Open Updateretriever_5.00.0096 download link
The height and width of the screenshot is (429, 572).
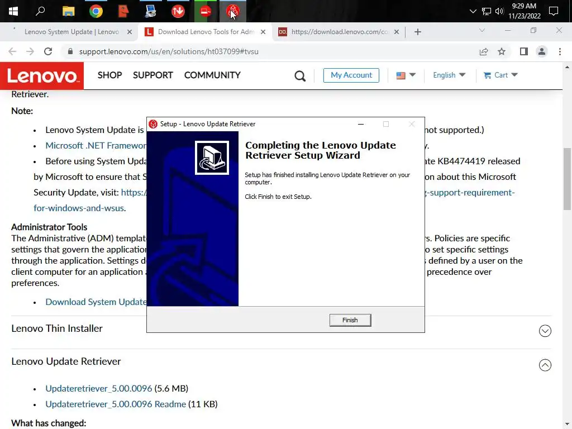(98, 389)
